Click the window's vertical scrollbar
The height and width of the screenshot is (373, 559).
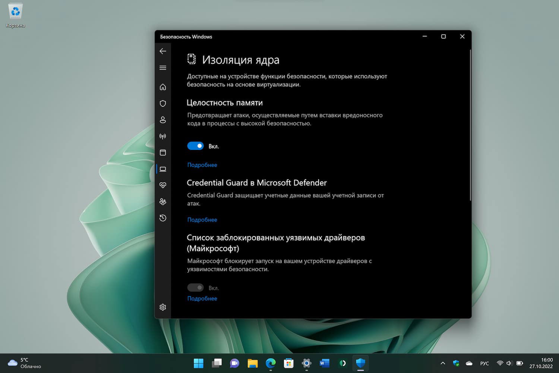[470, 125]
